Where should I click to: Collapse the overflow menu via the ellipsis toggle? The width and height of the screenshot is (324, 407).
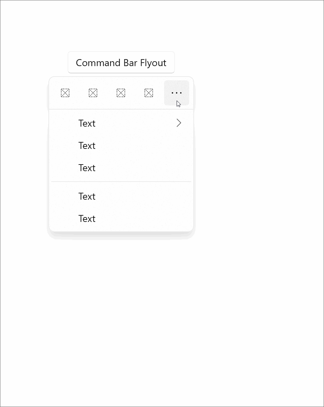(176, 93)
